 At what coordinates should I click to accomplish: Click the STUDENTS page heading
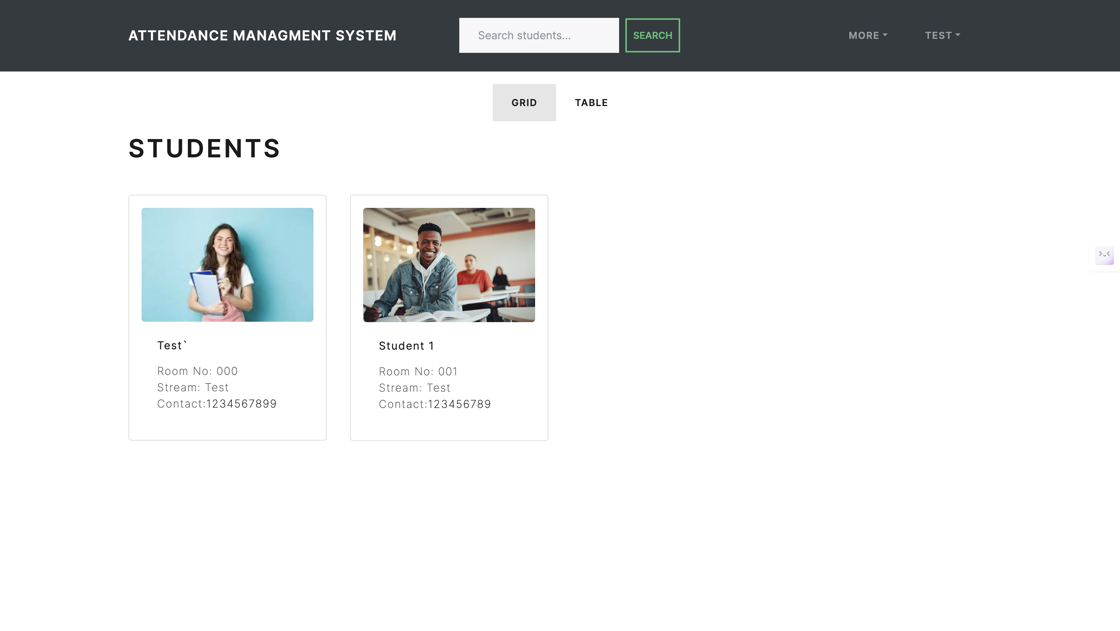204,148
